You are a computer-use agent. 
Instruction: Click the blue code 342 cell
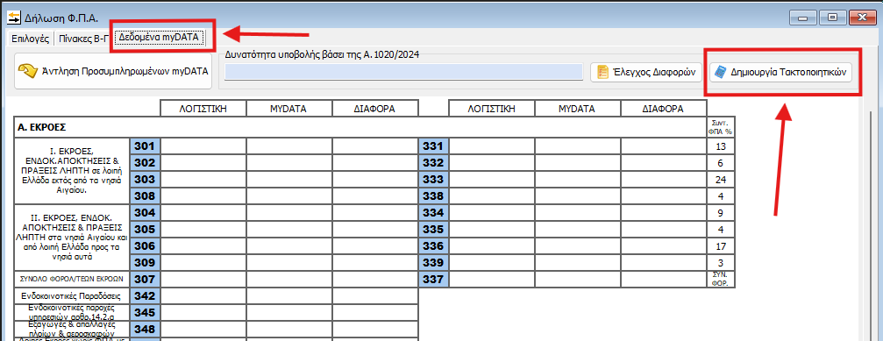146,296
